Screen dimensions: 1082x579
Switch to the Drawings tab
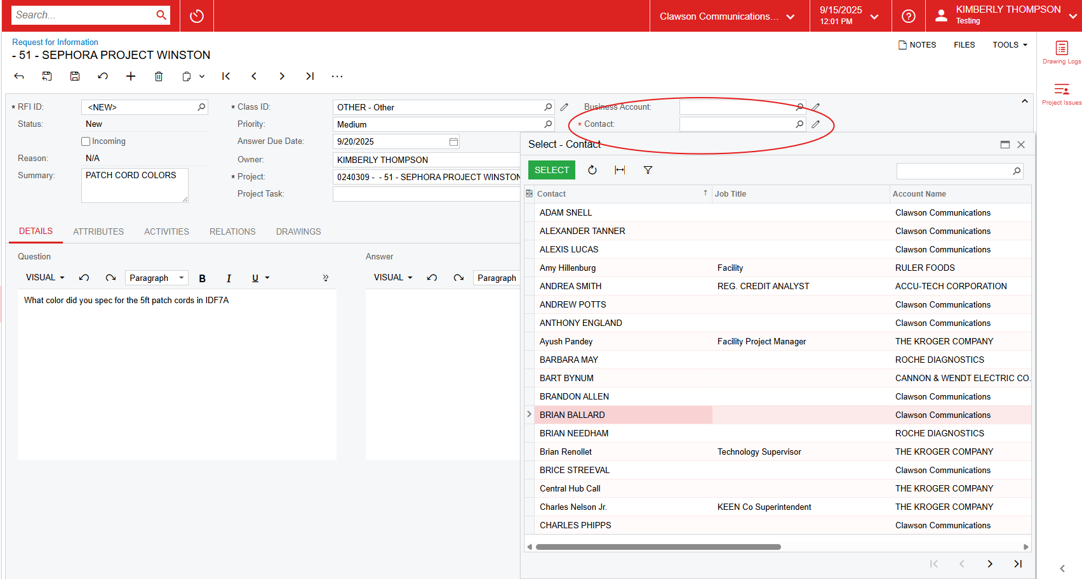pyautogui.click(x=298, y=231)
